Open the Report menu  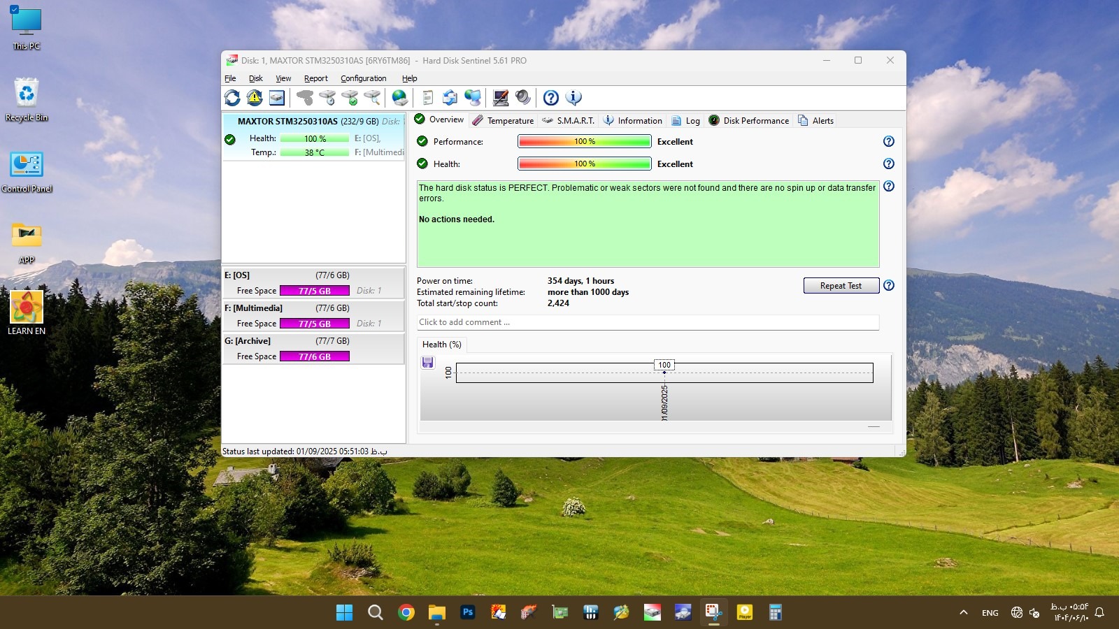[x=315, y=78]
